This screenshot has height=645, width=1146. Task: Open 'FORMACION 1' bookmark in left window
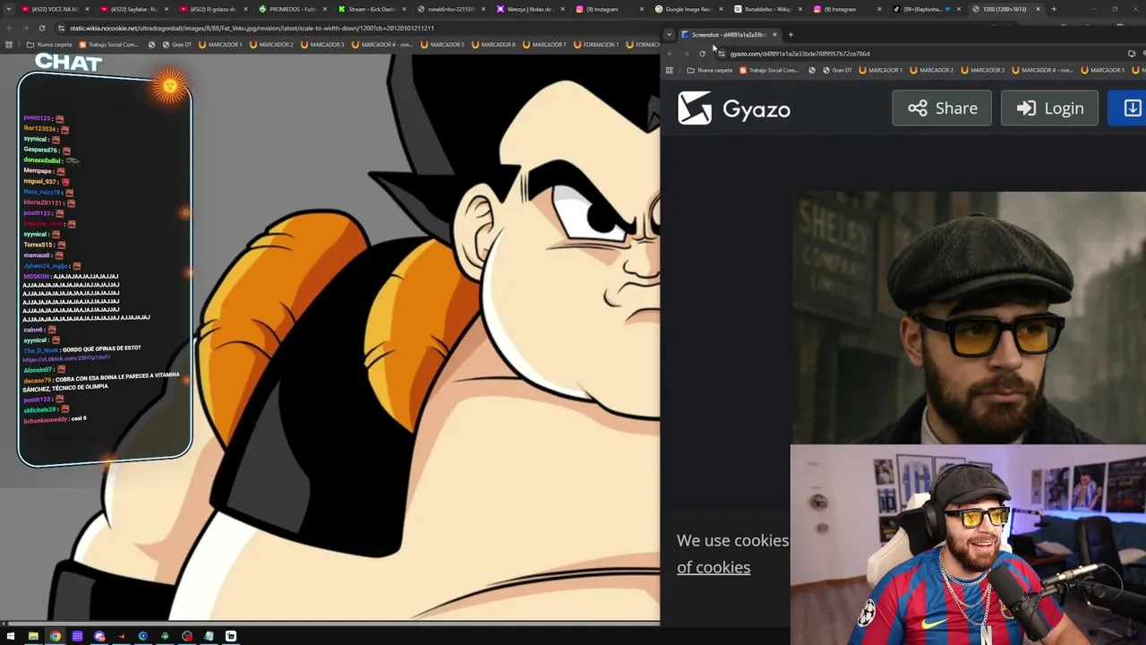tap(597, 45)
